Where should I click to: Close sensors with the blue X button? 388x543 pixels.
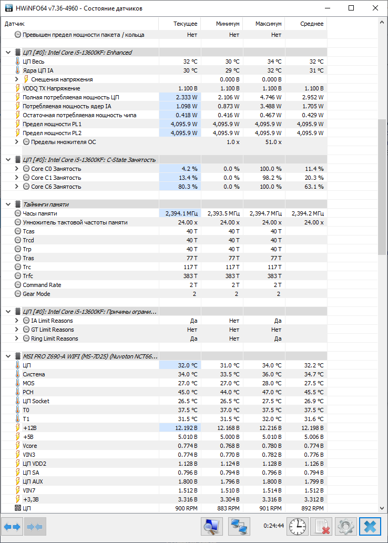pos(370,527)
